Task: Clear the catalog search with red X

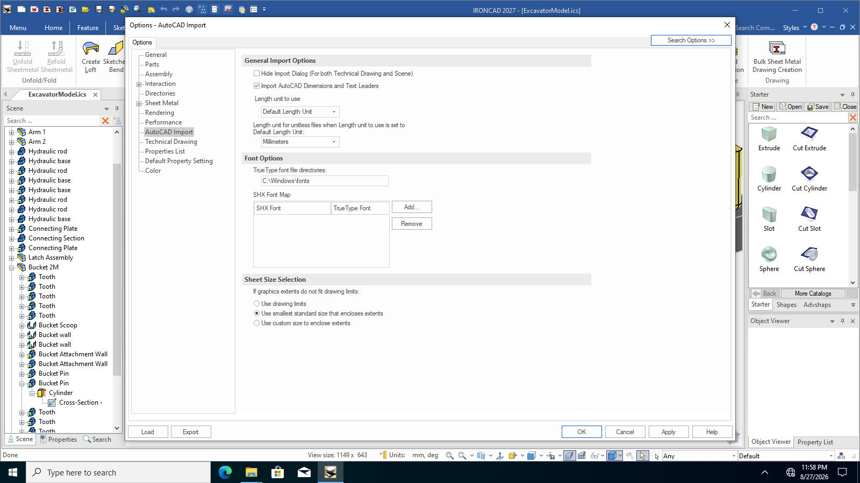Action: [x=852, y=118]
